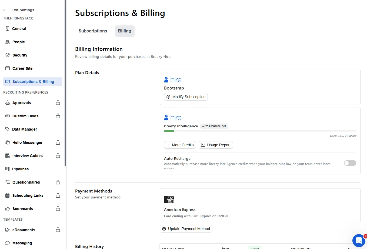Click the back arrow beside Exit Settings

[5, 10]
